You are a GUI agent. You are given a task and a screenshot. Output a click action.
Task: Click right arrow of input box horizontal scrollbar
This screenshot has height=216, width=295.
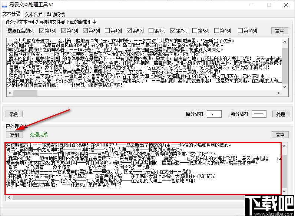click(279, 93)
